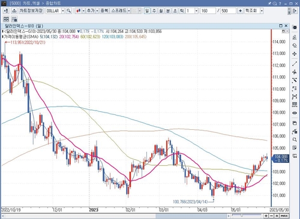Select the range measure tool icon
The width and height of the screenshot is (300, 219).
click(295, 97)
